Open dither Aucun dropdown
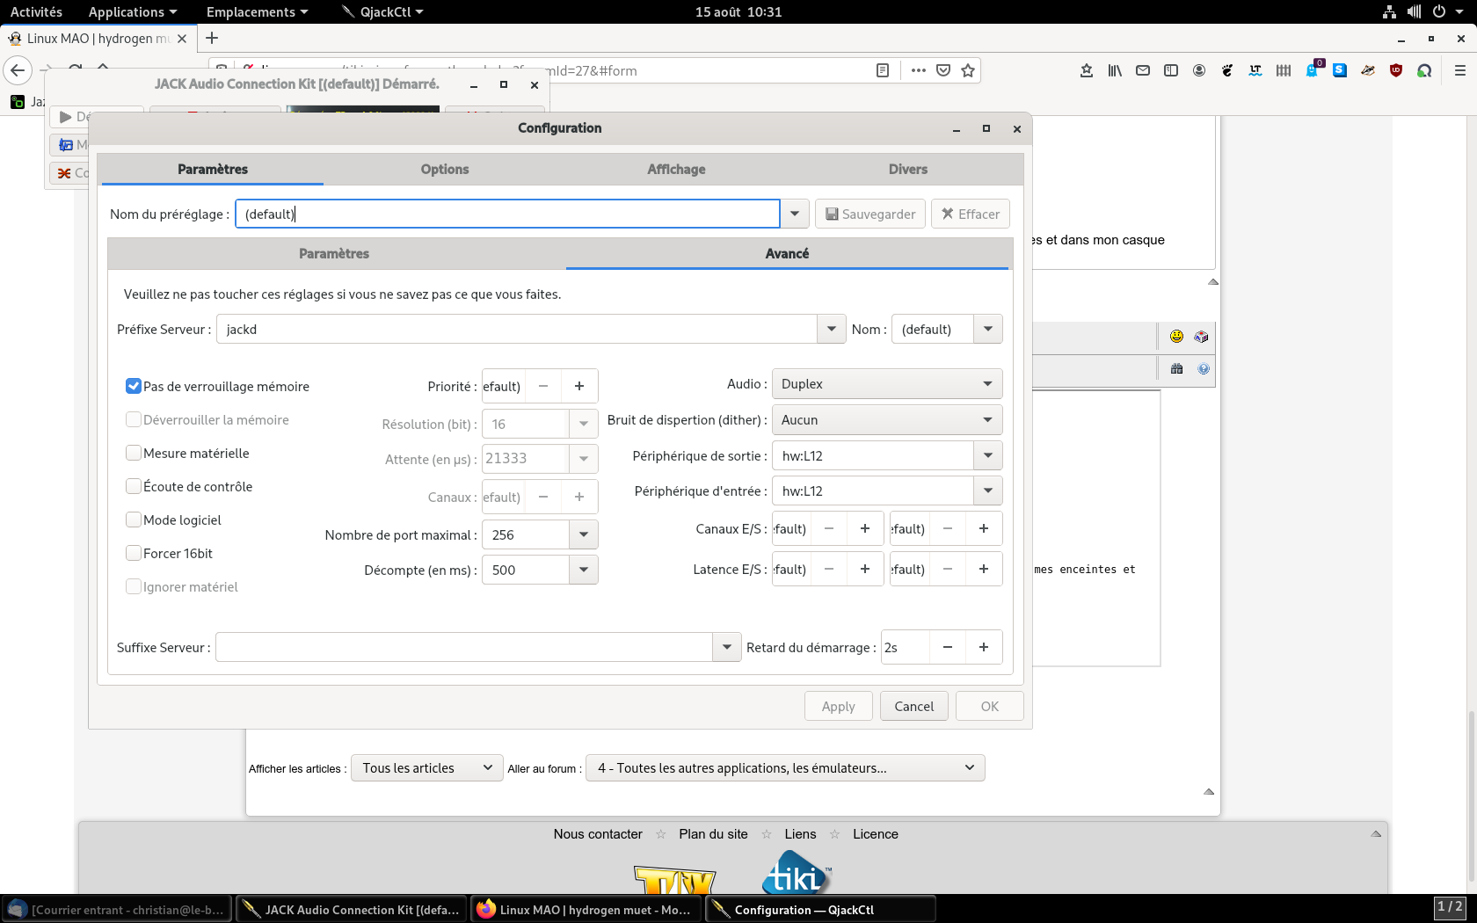This screenshot has width=1477, height=923. coord(887,419)
